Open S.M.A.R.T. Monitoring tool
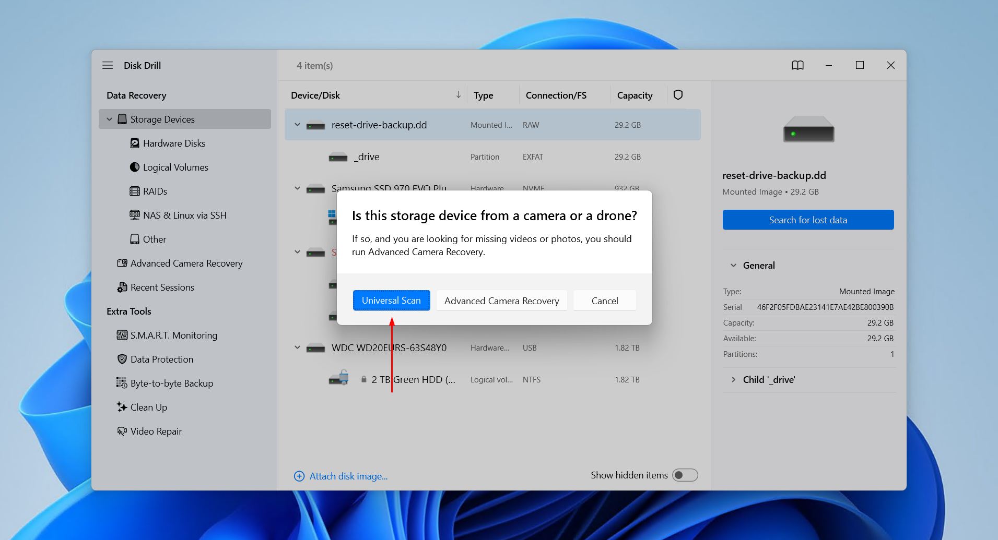Image resolution: width=998 pixels, height=540 pixels. click(174, 335)
